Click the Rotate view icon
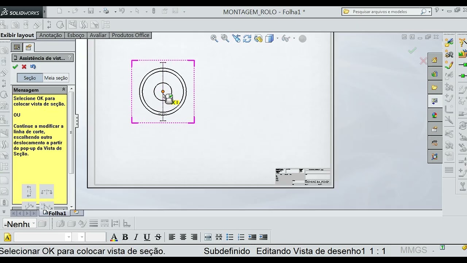Image resolution: width=467 pixels, height=263 pixels. [247, 38]
